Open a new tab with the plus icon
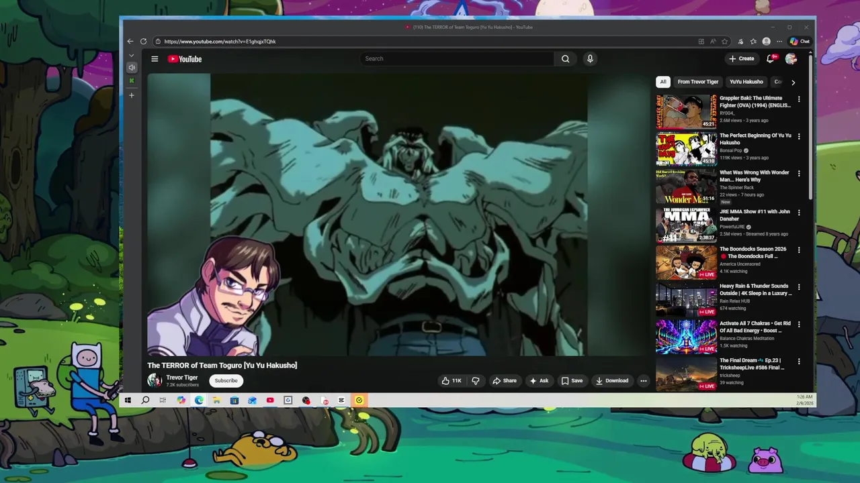This screenshot has height=483, width=860. click(132, 95)
